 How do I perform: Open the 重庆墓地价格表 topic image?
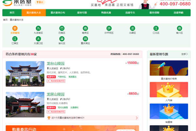coord(169,68)
